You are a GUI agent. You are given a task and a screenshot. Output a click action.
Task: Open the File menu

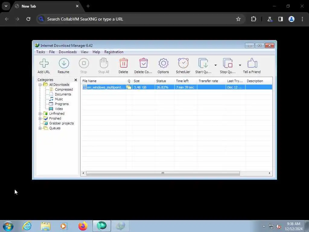click(x=52, y=52)
